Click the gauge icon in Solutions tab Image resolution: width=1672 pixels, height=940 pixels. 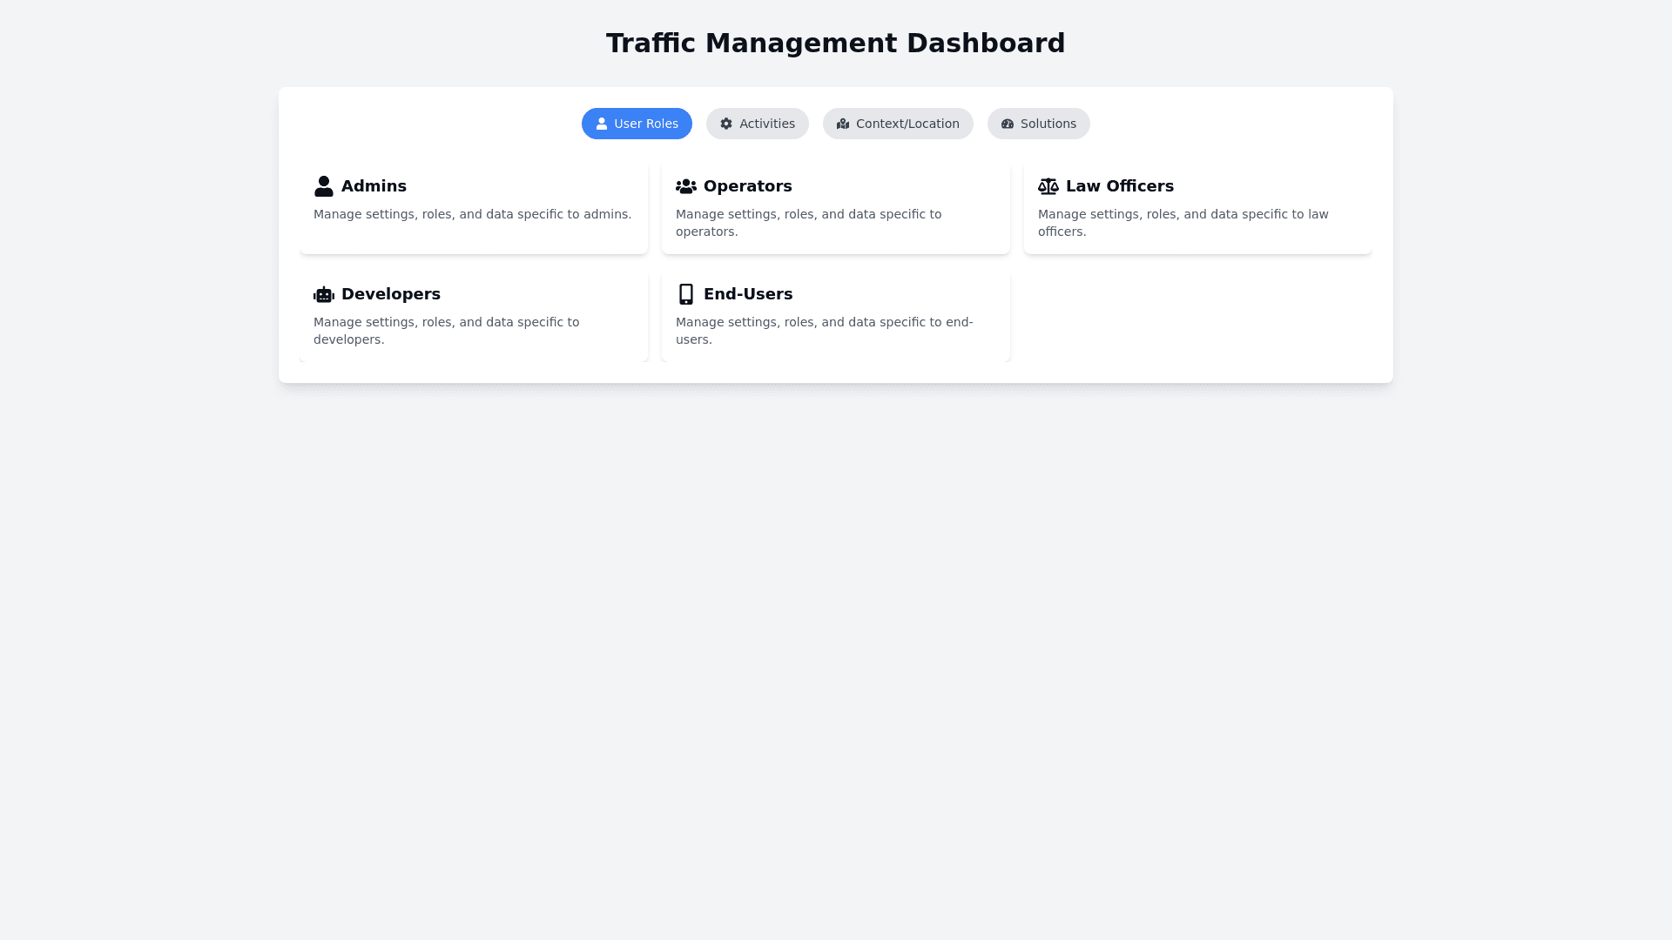pos(1008,124)
